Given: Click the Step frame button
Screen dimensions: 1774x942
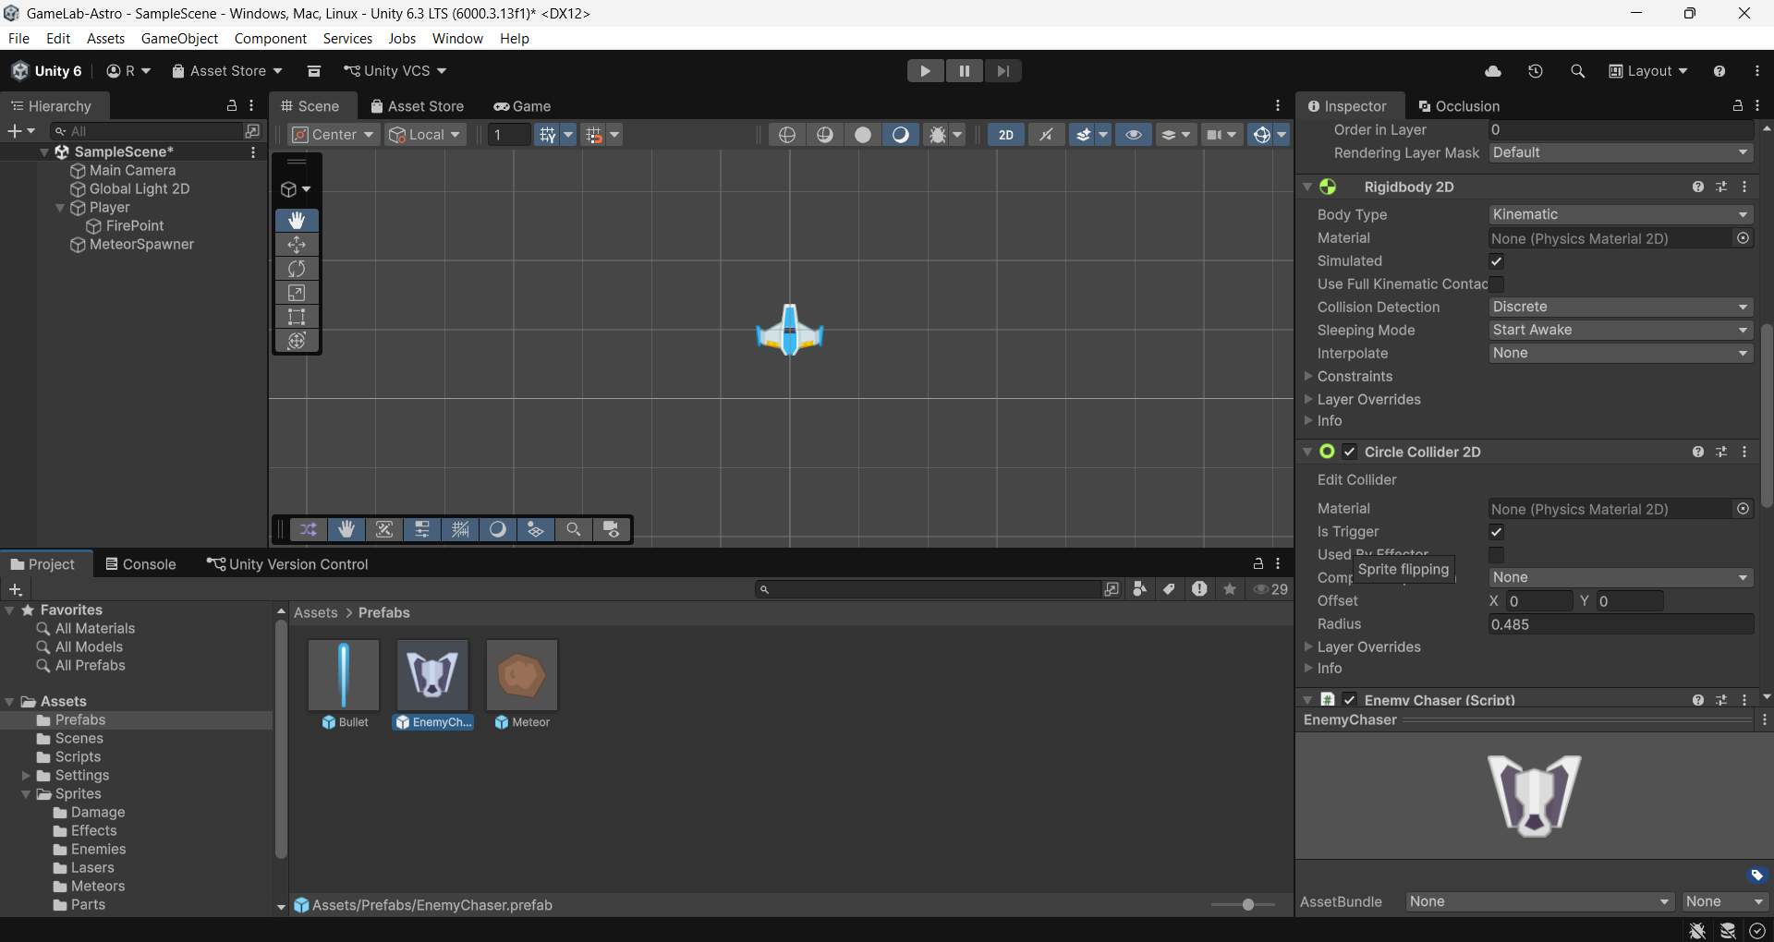Looking at the screenshot, I should coord(1002,71).
